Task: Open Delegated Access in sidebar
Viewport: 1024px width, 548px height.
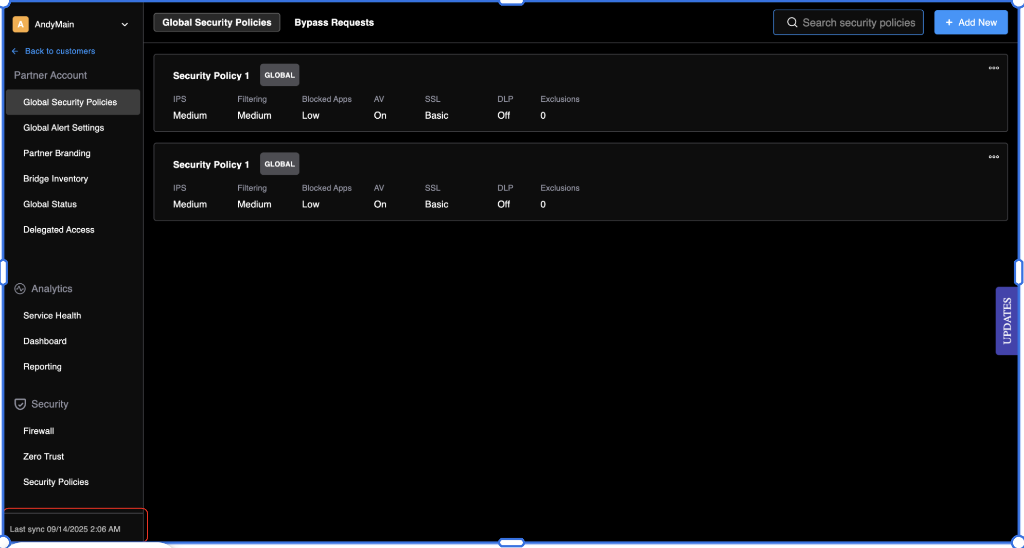Action: (59, 230)
